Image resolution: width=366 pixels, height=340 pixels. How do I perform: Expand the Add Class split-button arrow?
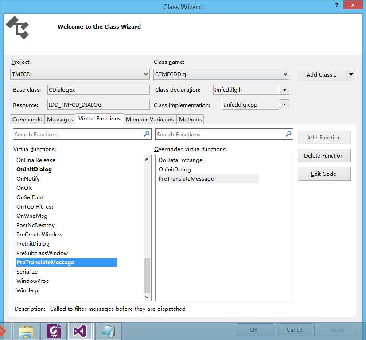351,75
